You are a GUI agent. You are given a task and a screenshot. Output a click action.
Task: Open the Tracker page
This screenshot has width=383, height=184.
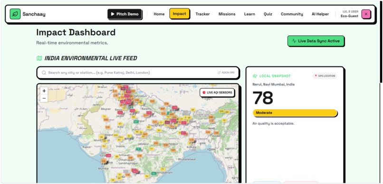click(x=202, y=14)
